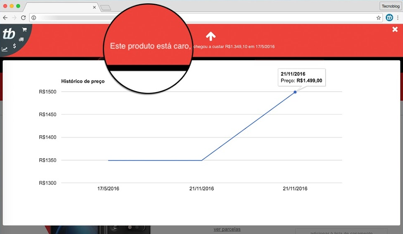Close the current browser tab

click(x=94, y=7)
